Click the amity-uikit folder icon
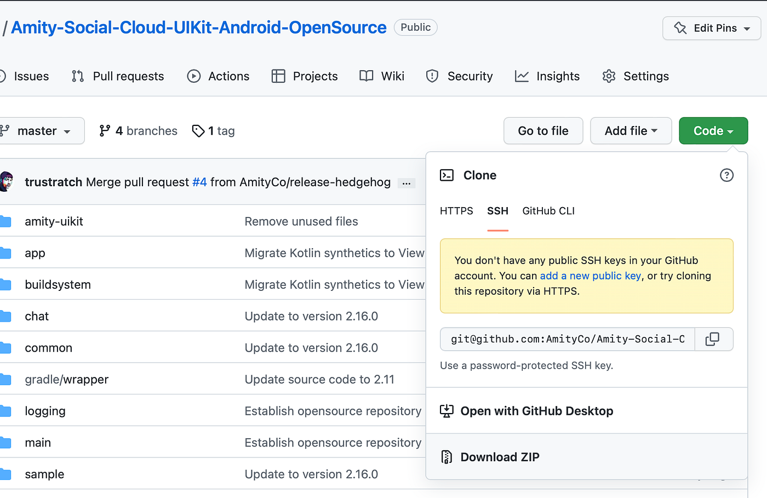This screenshot has width=767, height=498. [6, 221]
